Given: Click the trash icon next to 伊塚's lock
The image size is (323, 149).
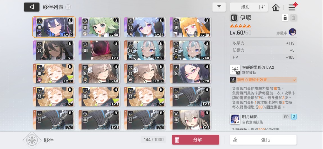Looking at the screenshot, I should 293,18.
